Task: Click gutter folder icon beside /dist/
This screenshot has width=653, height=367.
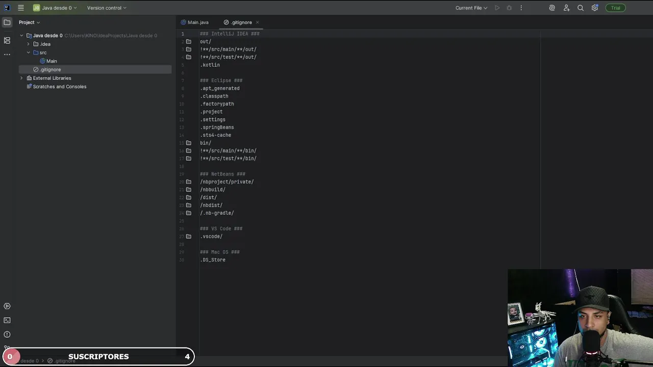Action: pos(189,198)
